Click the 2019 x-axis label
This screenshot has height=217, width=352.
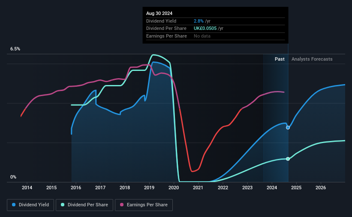[149, 188]
